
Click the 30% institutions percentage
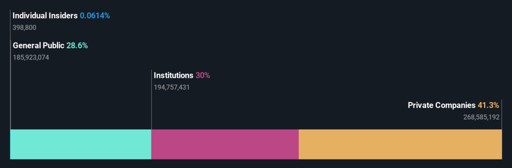203,75
